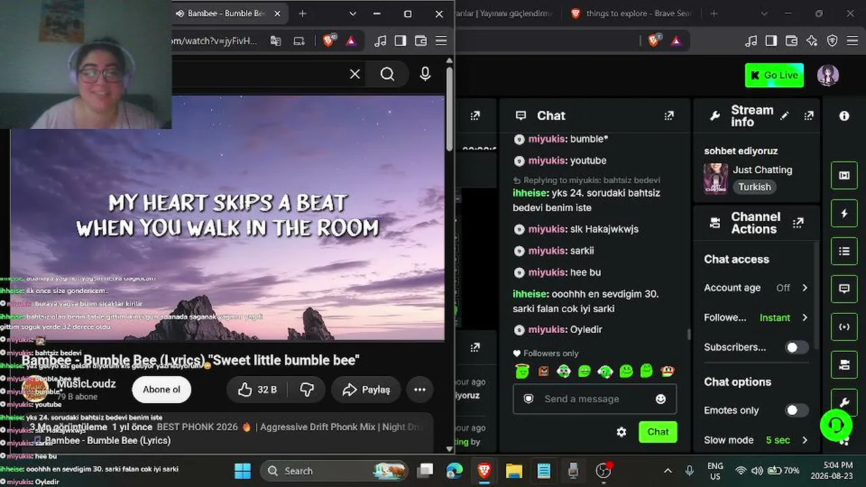Viewport: 866px width, 487px height.
Task: Open the stream preview sidebar icon
Action: (x=844, y=175)
